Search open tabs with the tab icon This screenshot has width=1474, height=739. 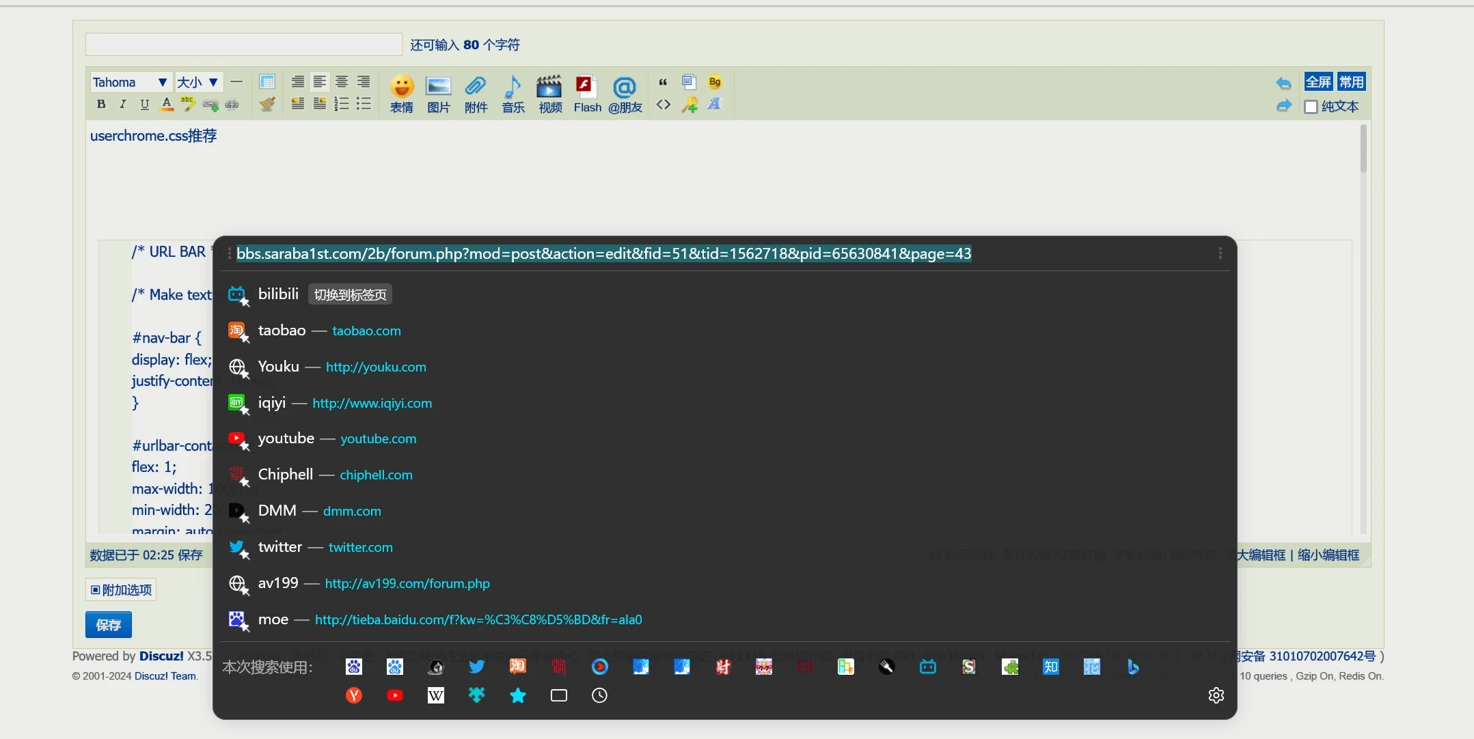[559, 695]
